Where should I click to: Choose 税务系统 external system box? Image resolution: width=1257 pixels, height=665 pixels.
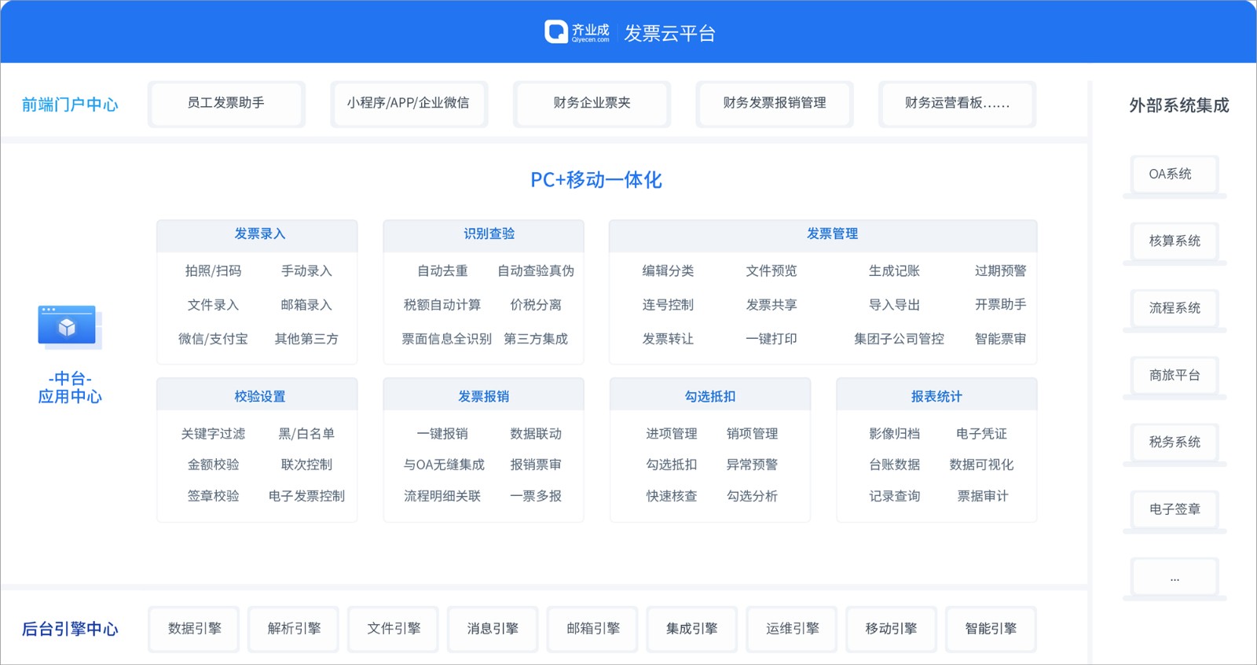point(1175,443)
